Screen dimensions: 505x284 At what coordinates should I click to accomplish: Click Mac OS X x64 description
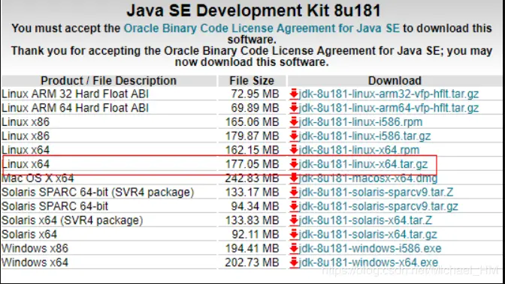click(38, 178)
